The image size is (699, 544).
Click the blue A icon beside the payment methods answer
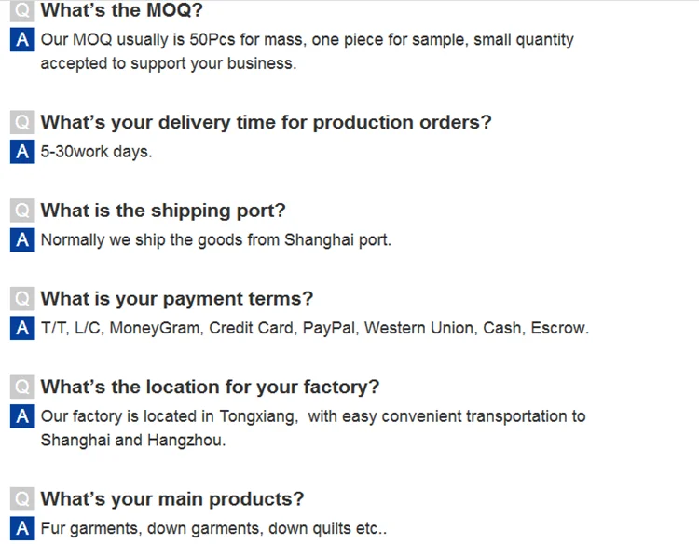point(22,328)
